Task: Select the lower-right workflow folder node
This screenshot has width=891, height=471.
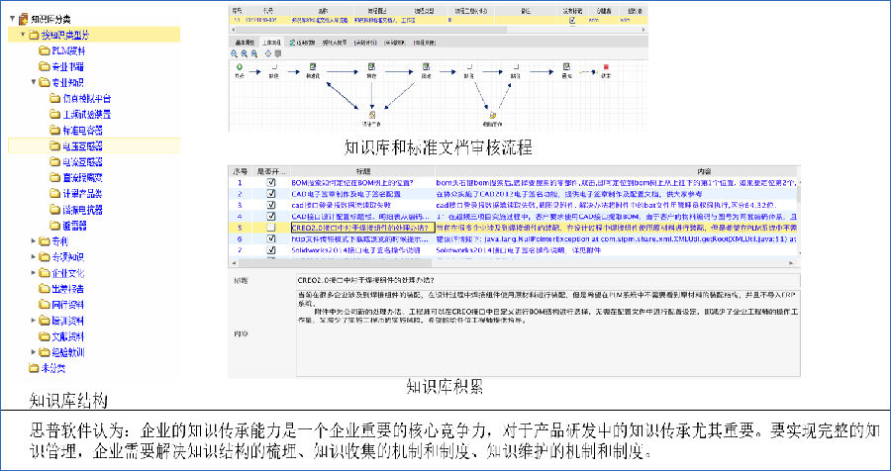Action: click(x=492, y=116)
